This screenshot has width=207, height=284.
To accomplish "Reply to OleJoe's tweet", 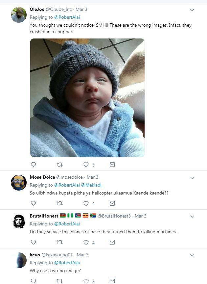I will 34,165.
